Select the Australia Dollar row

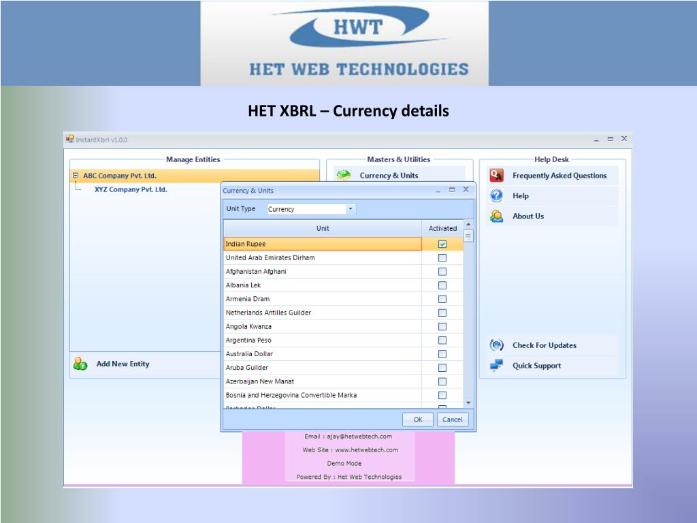coord(323,354)
